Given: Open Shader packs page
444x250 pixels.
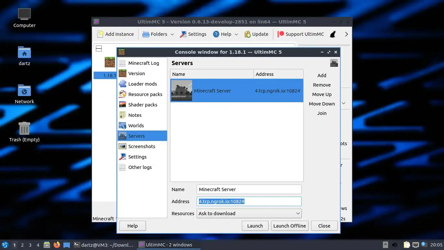Looking at the screenshot, I should [142, 105].
